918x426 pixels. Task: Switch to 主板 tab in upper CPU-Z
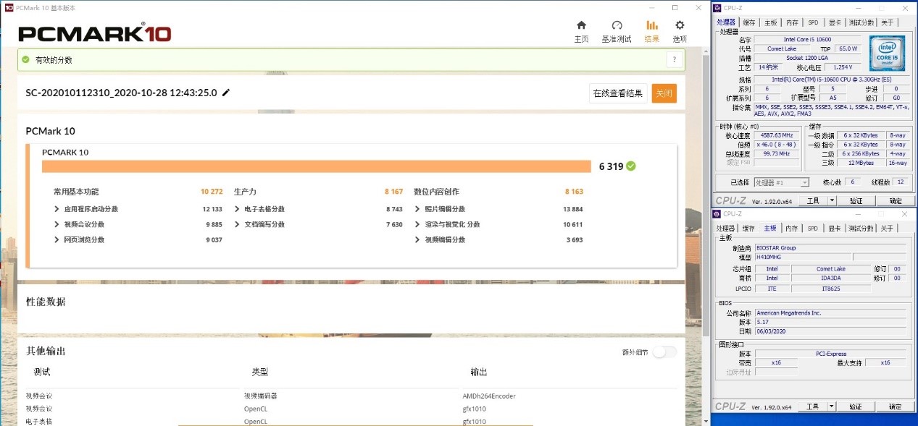coord(770,22)
